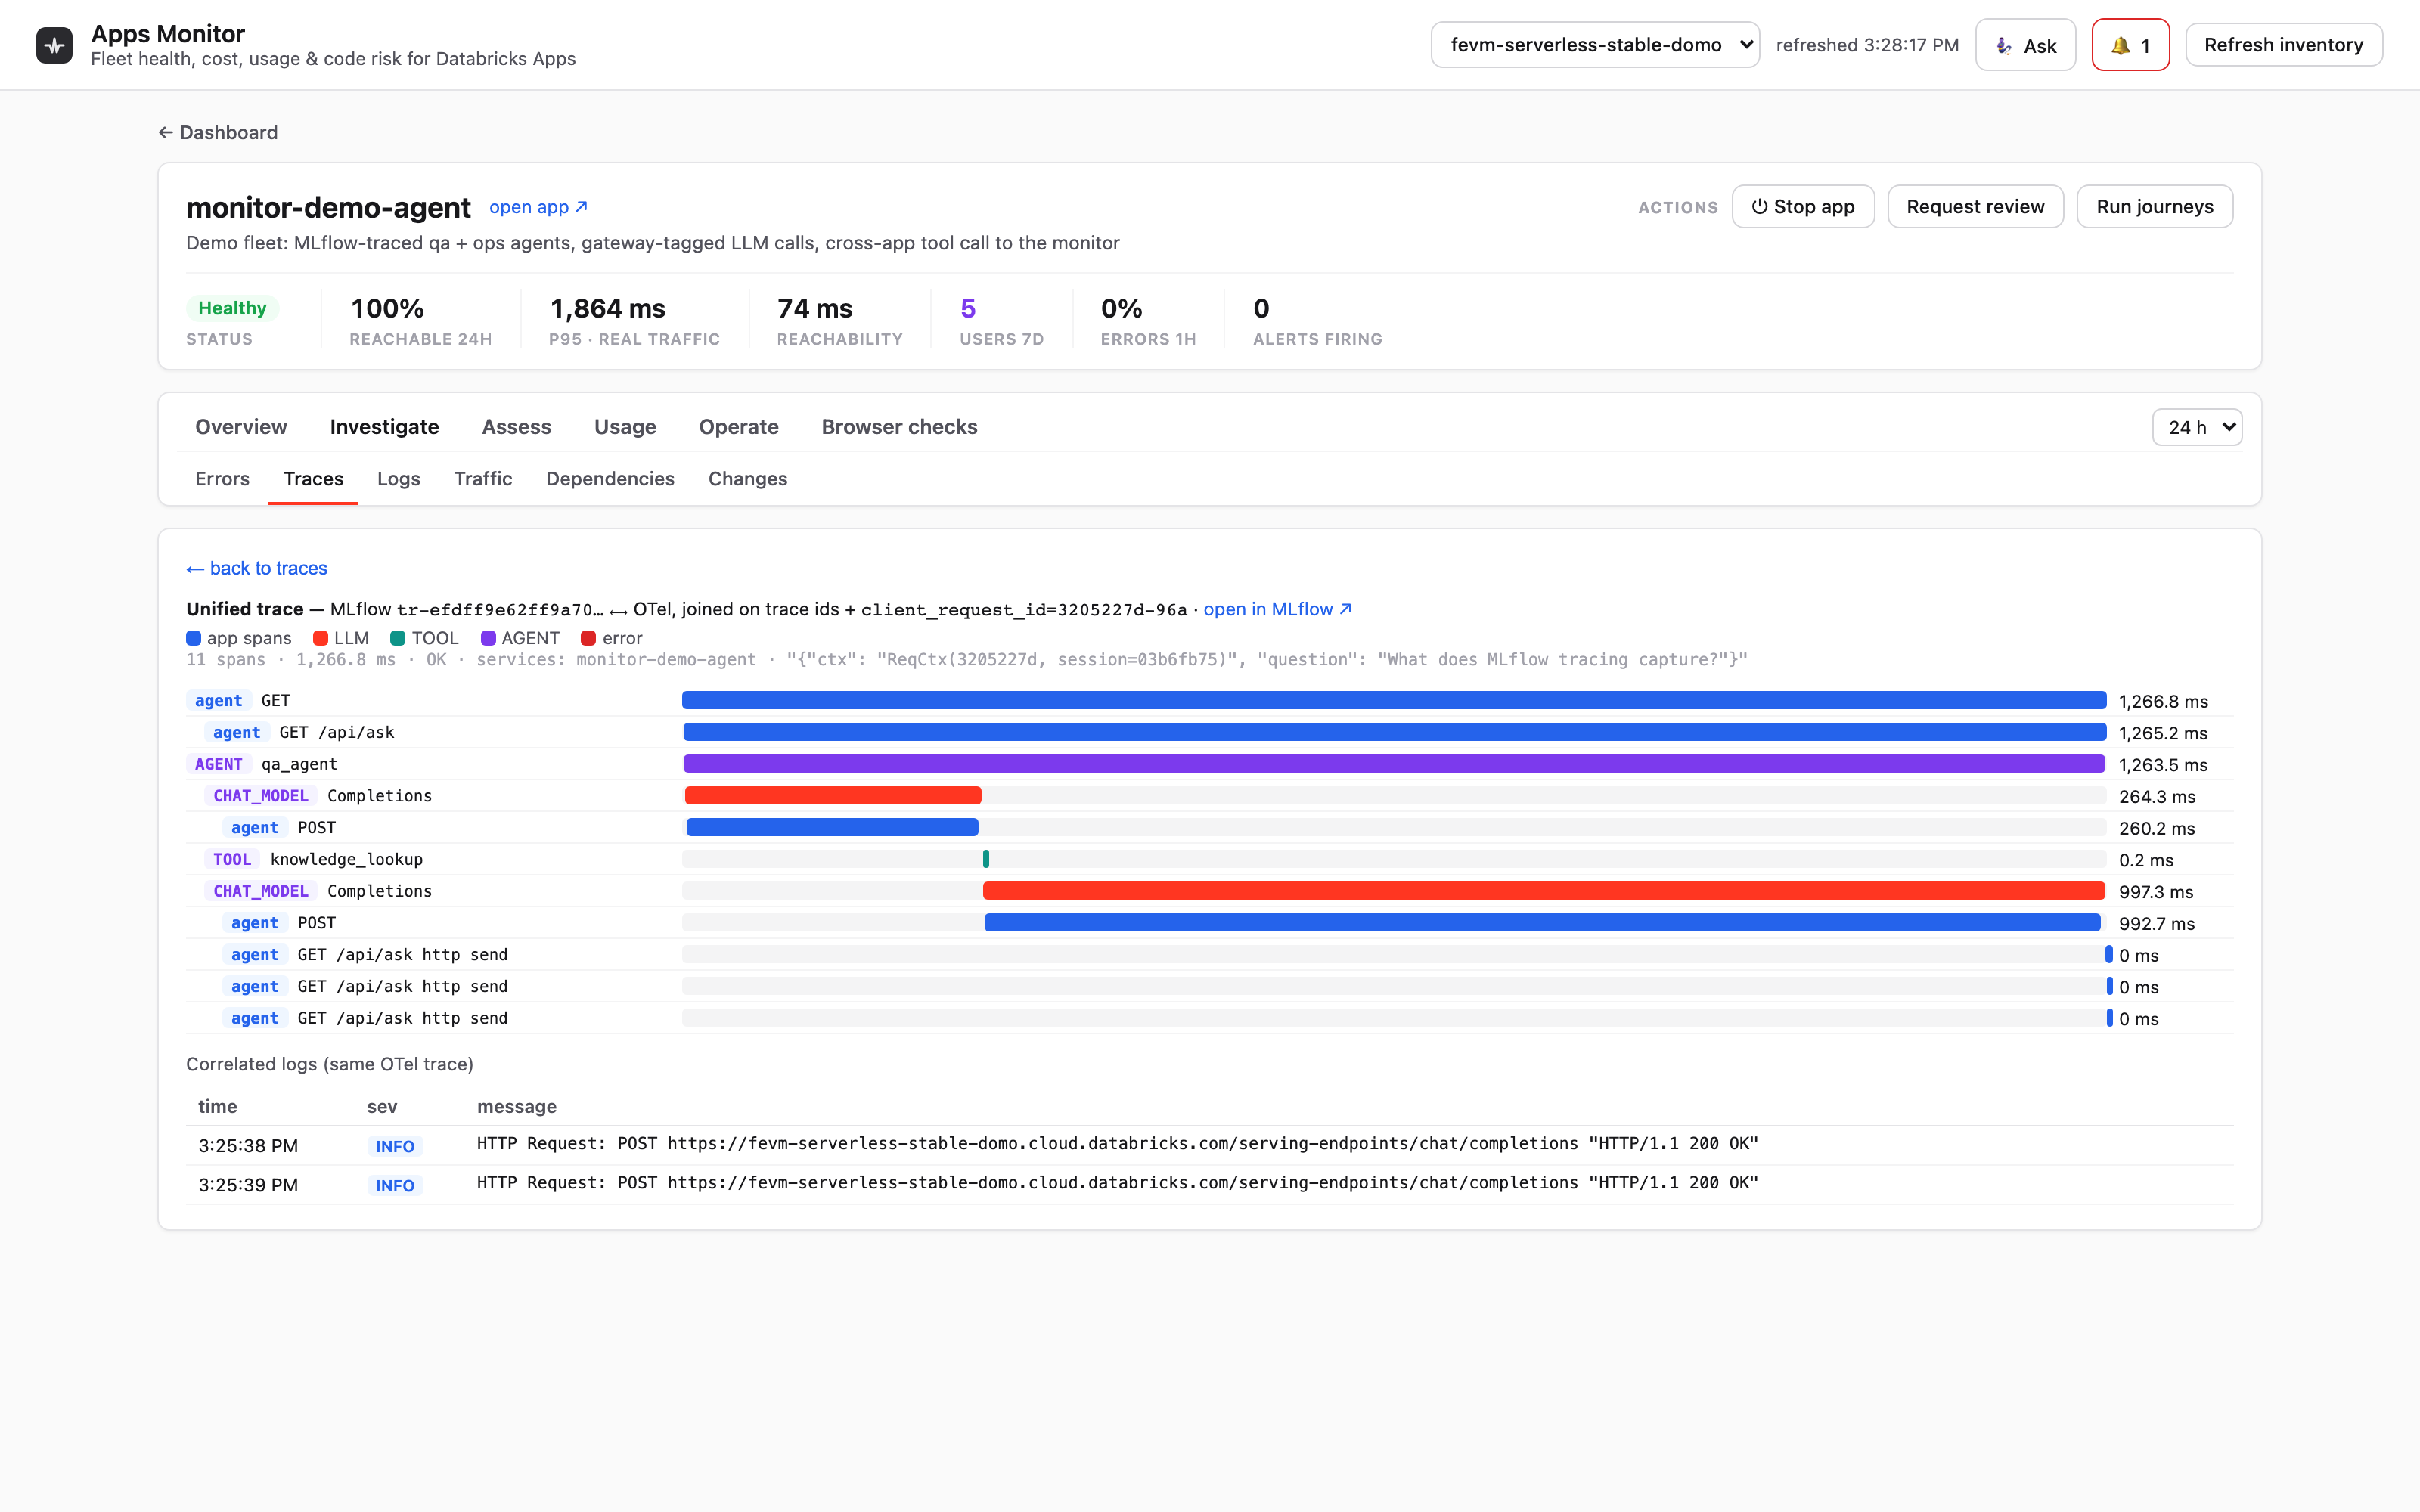Click the 3:25:38 PM log timestamp

point(248,1145)
